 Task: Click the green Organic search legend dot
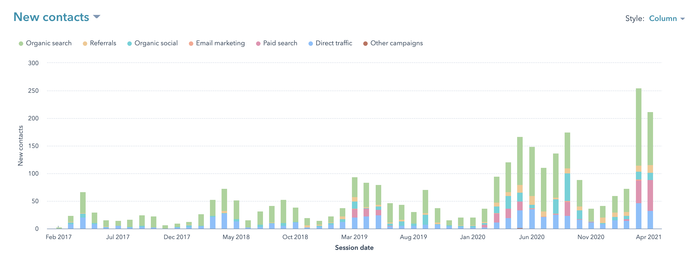click(21, 44)
